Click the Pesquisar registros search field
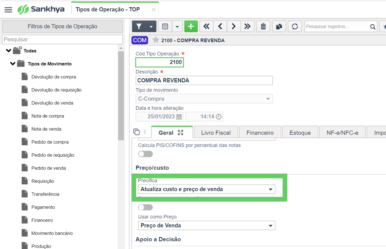 tap(337, 26)
